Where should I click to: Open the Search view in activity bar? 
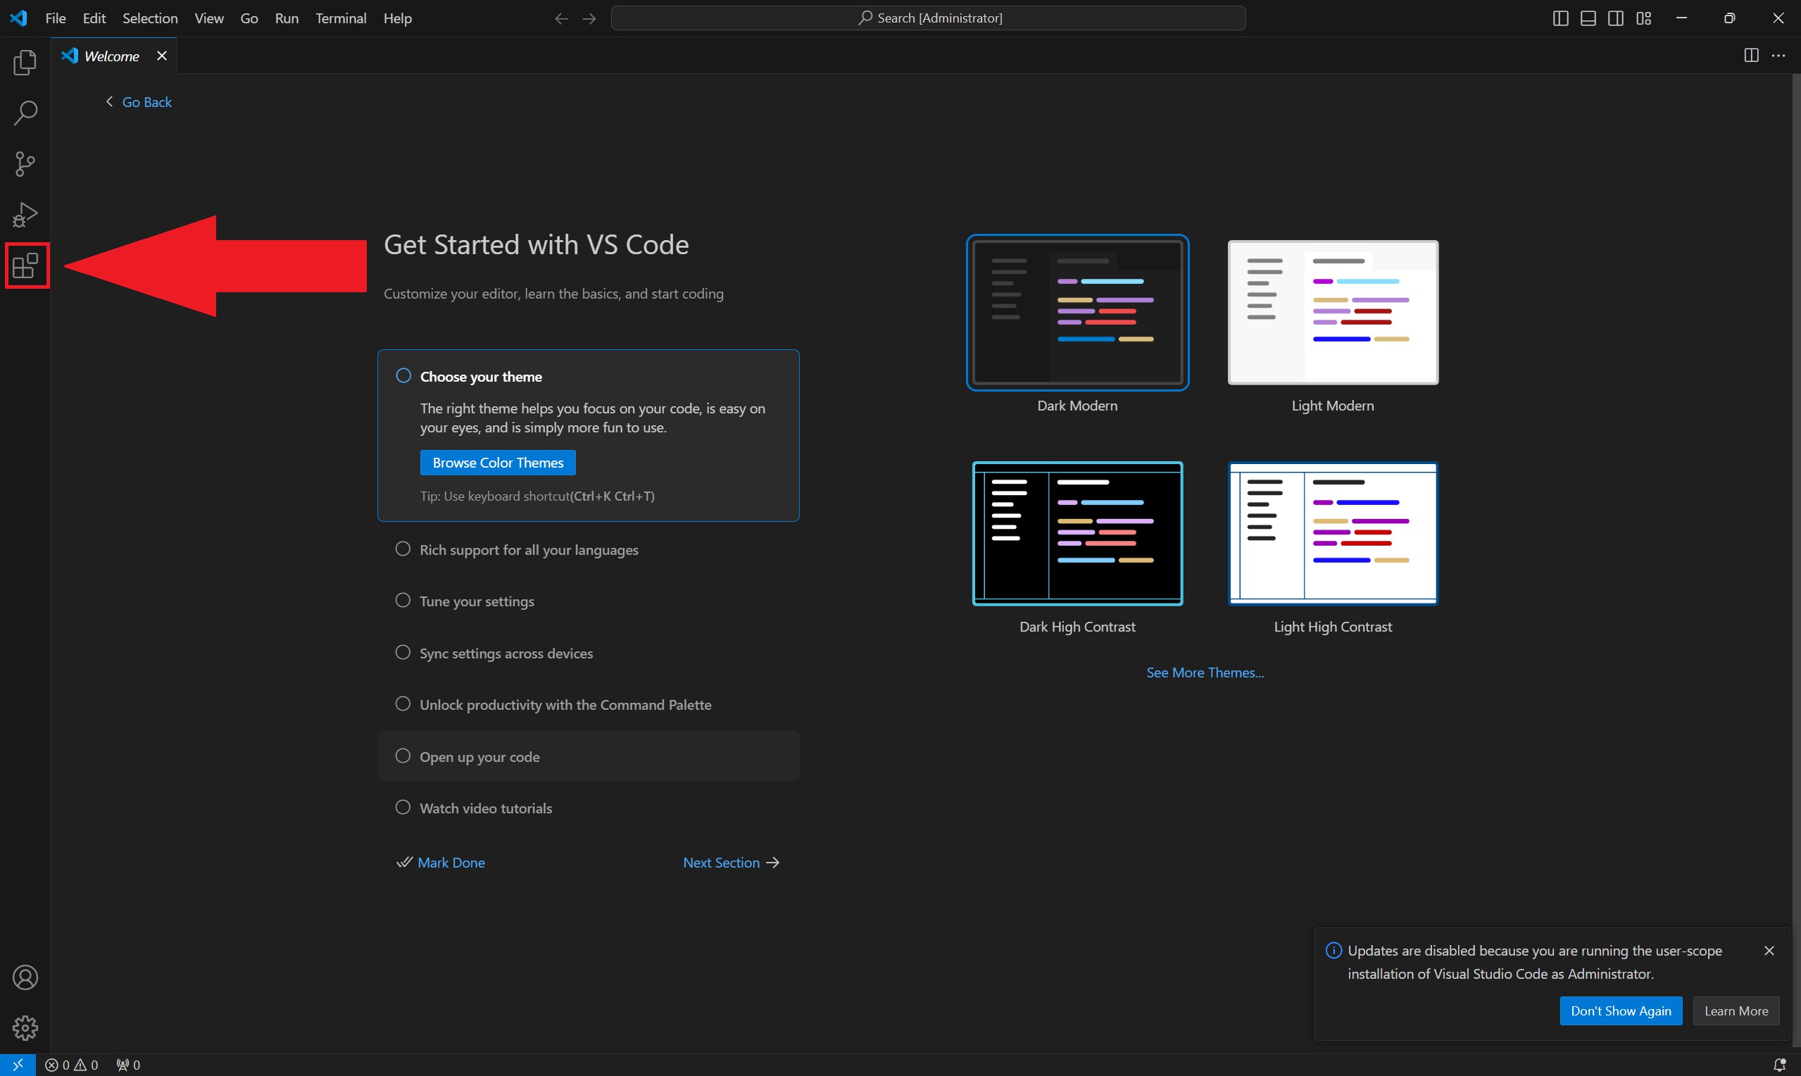click(x=25, y=113)
